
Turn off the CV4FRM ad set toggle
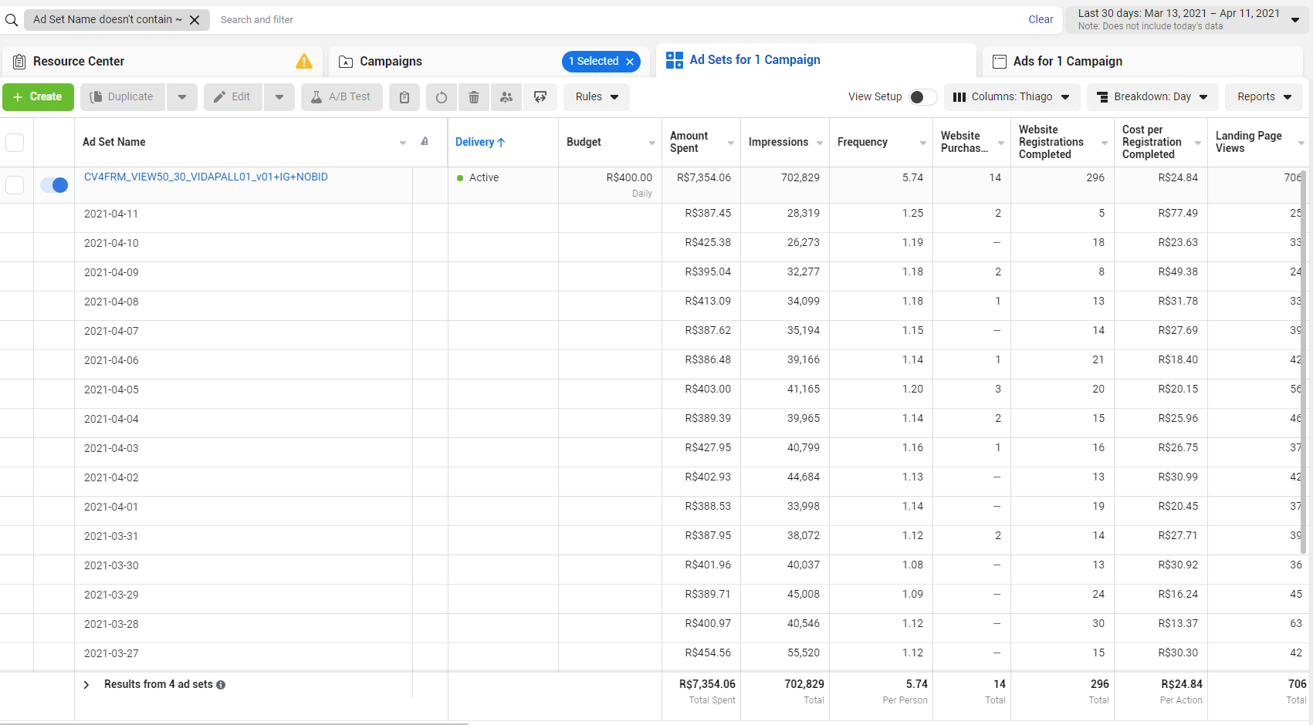click(54, 185)
